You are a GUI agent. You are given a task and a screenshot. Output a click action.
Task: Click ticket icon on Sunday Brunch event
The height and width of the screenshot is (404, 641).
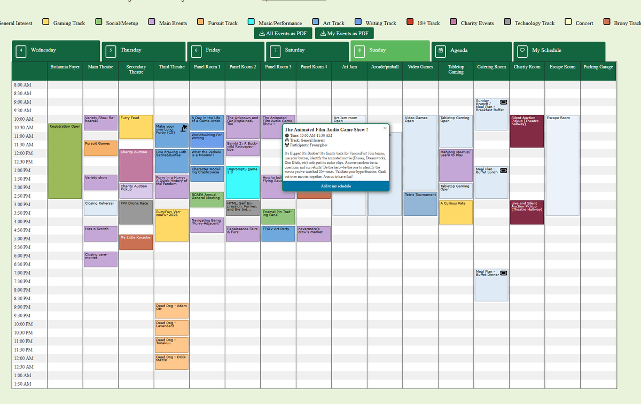[x=503, y=102]
